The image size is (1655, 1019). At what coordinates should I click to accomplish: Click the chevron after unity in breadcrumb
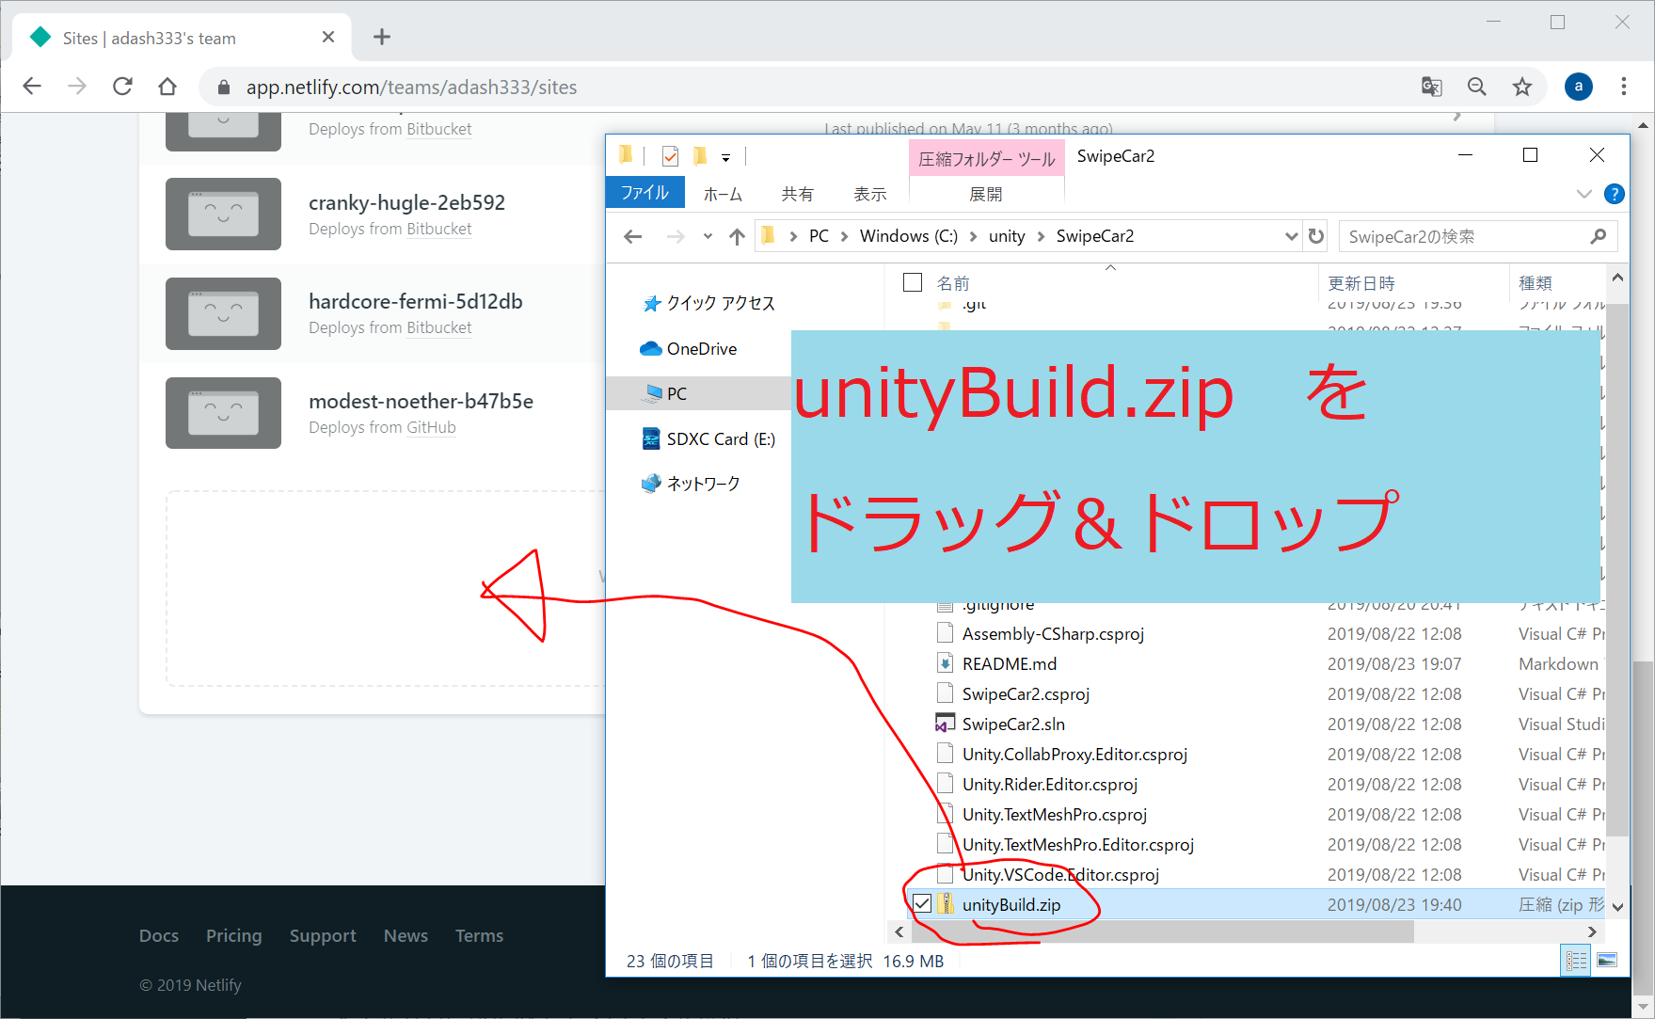[1041, 236]
